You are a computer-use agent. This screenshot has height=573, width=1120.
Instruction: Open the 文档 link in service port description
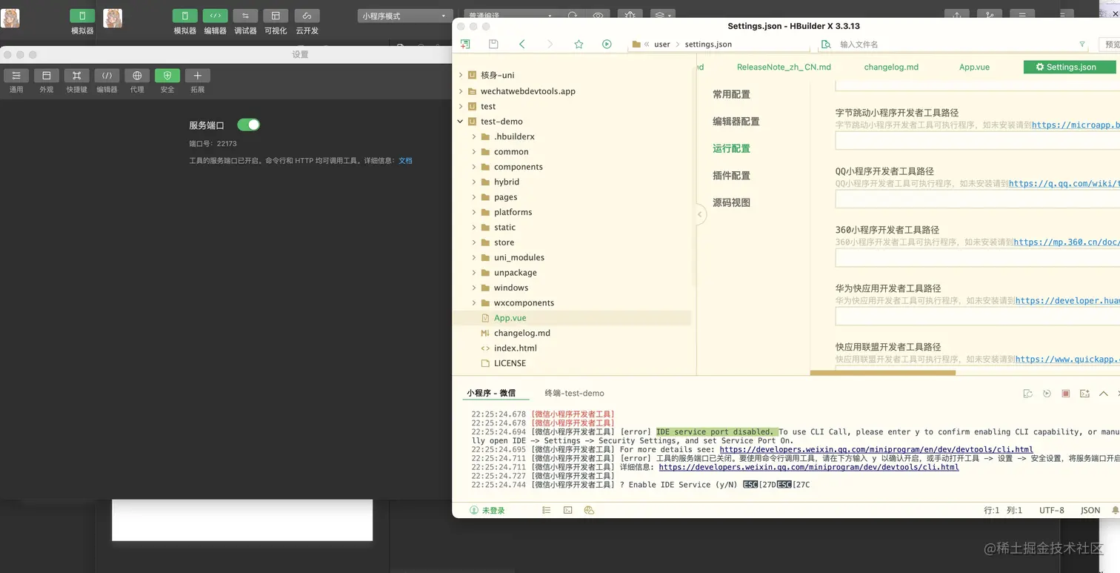[405, 161]
